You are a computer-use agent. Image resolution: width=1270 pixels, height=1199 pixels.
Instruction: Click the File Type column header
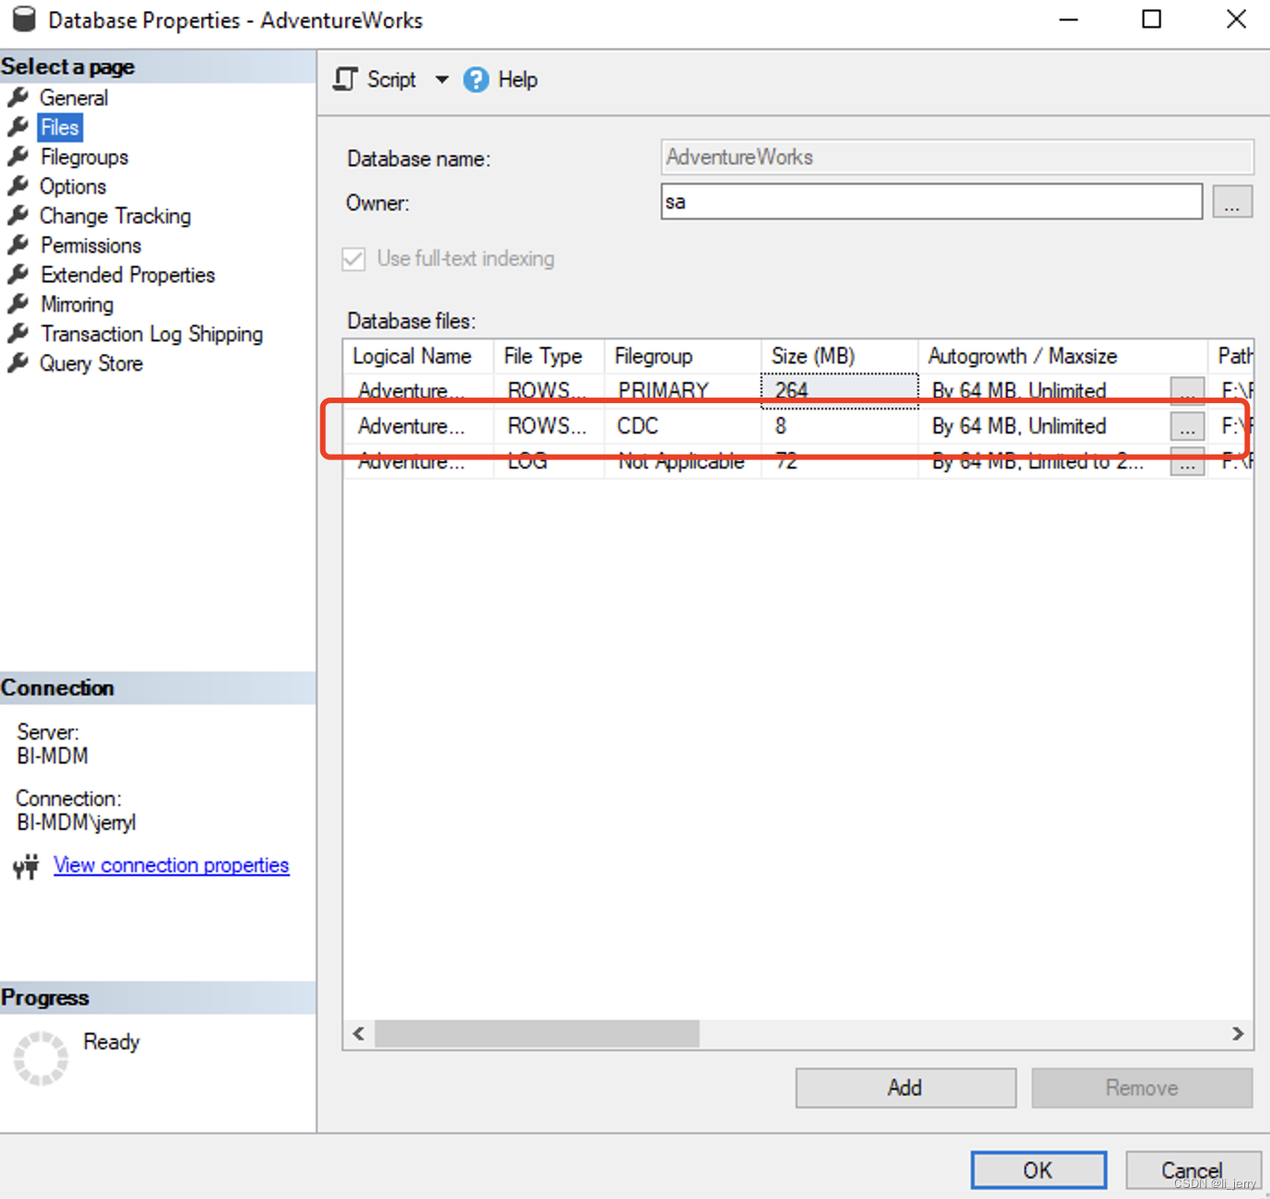pos(549,356)
